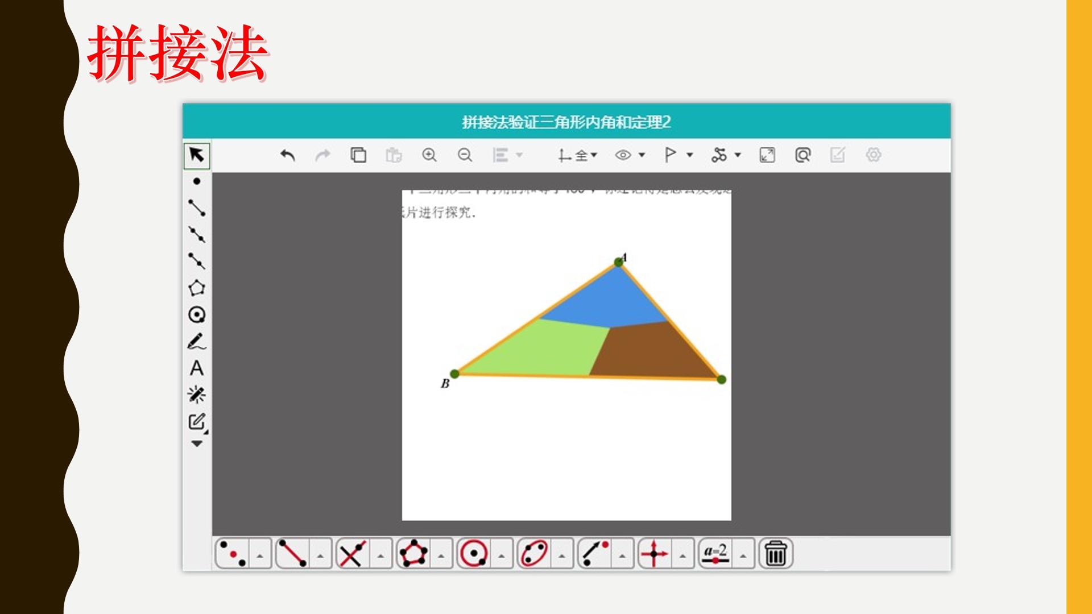Toggle the eye visibility icon
The height and width of the screenshot is (614, 1092).
tap(623, 155)
